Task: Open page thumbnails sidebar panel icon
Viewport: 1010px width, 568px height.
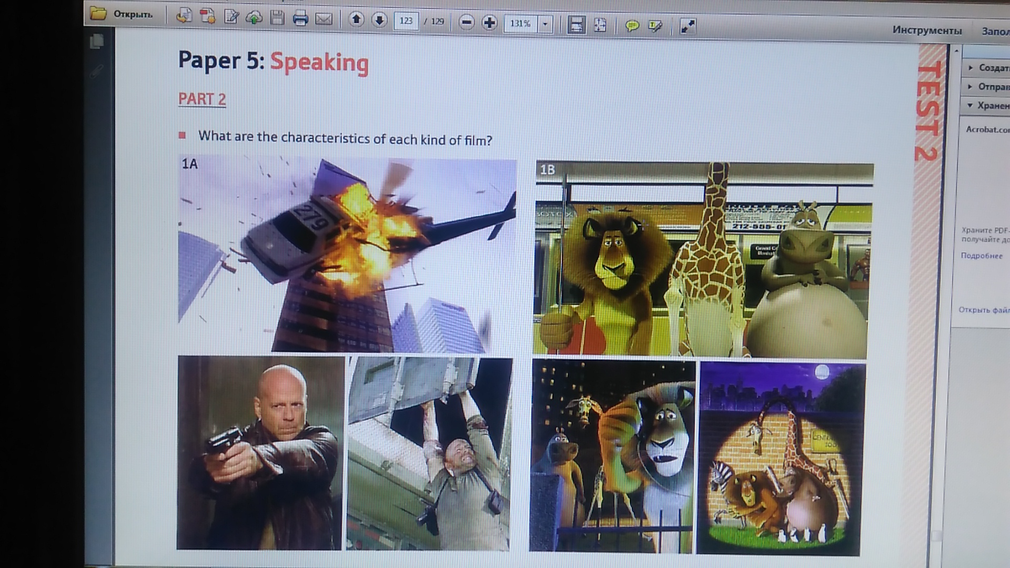Action: (x=97, y=41)
